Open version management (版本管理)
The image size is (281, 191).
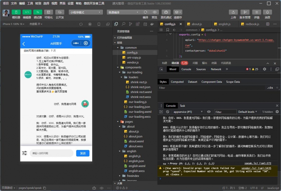point(245,12)
